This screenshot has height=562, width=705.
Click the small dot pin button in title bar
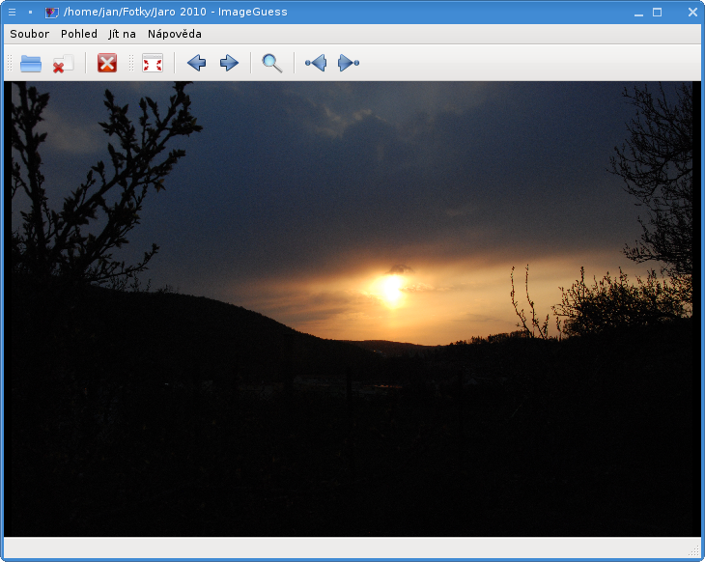(x=30, y=13)
